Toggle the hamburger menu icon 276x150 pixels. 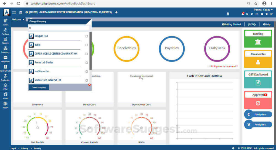tap(14, 12)
